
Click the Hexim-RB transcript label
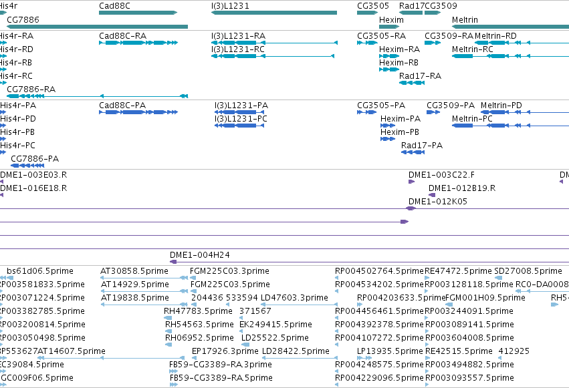coord(399,63)
